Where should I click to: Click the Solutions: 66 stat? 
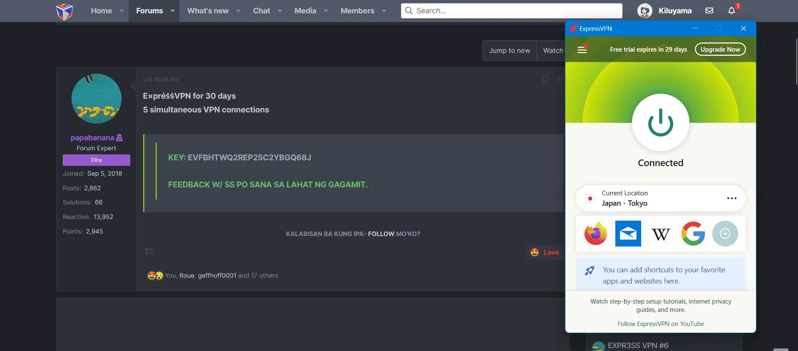click(83, 202)
